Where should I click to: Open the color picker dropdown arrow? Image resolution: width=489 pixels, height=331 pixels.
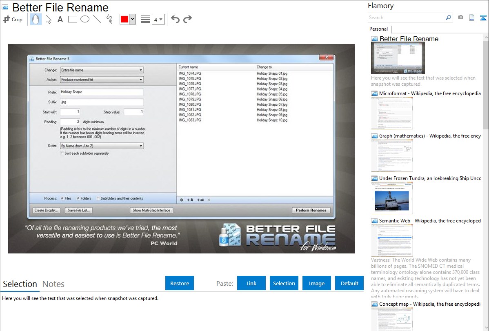point(132,19)
